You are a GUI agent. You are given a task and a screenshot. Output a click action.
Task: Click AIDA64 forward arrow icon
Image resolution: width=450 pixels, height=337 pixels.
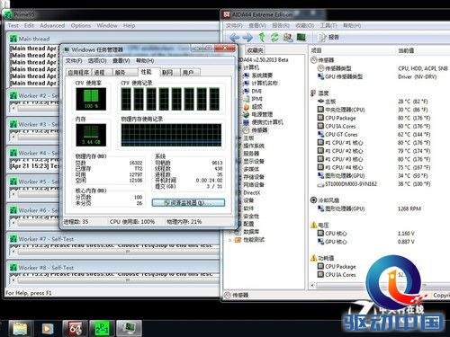[247, 38]
